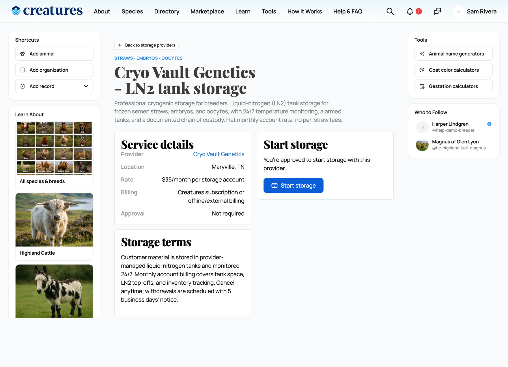Open All species & breeds thumbnail grid

click(54, 148)
